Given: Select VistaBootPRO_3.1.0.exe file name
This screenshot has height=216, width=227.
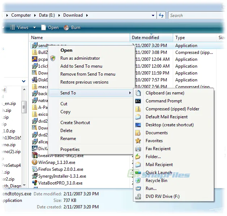Looking at the screenshot, I should (60, 183).
